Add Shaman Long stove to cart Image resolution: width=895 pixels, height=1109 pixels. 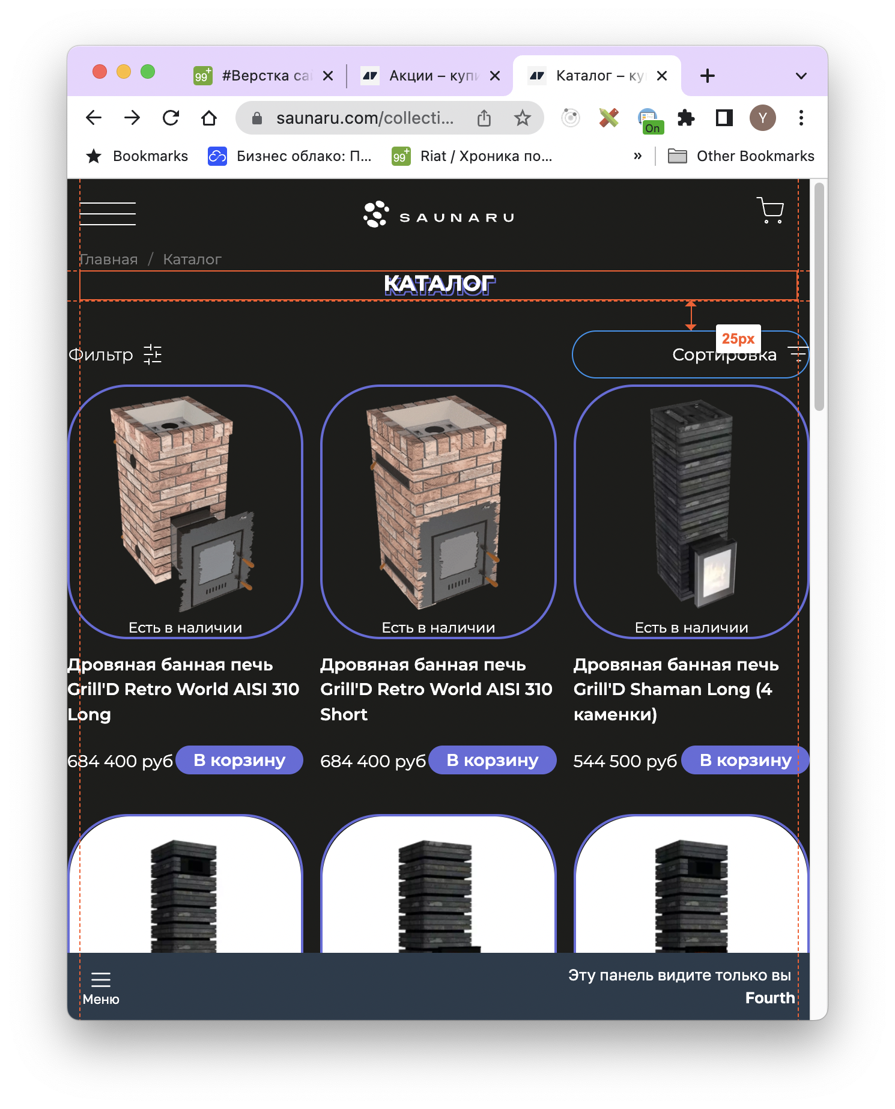[x=745, y=760]
